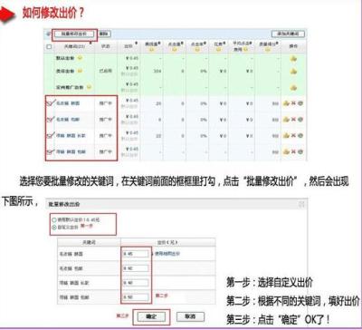Click the thumbs-up icon in the 定向推广出价 row

tap(293, 88)
